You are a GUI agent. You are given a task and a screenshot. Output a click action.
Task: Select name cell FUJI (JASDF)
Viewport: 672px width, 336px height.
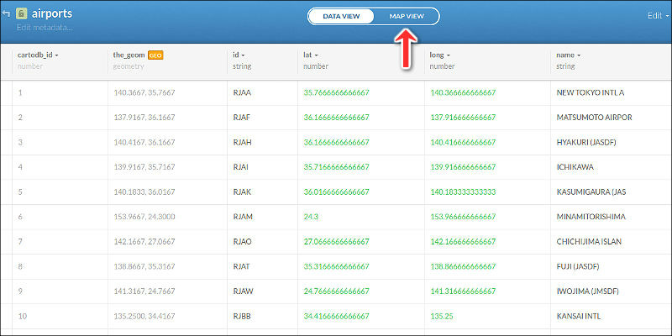click(578, 266)
